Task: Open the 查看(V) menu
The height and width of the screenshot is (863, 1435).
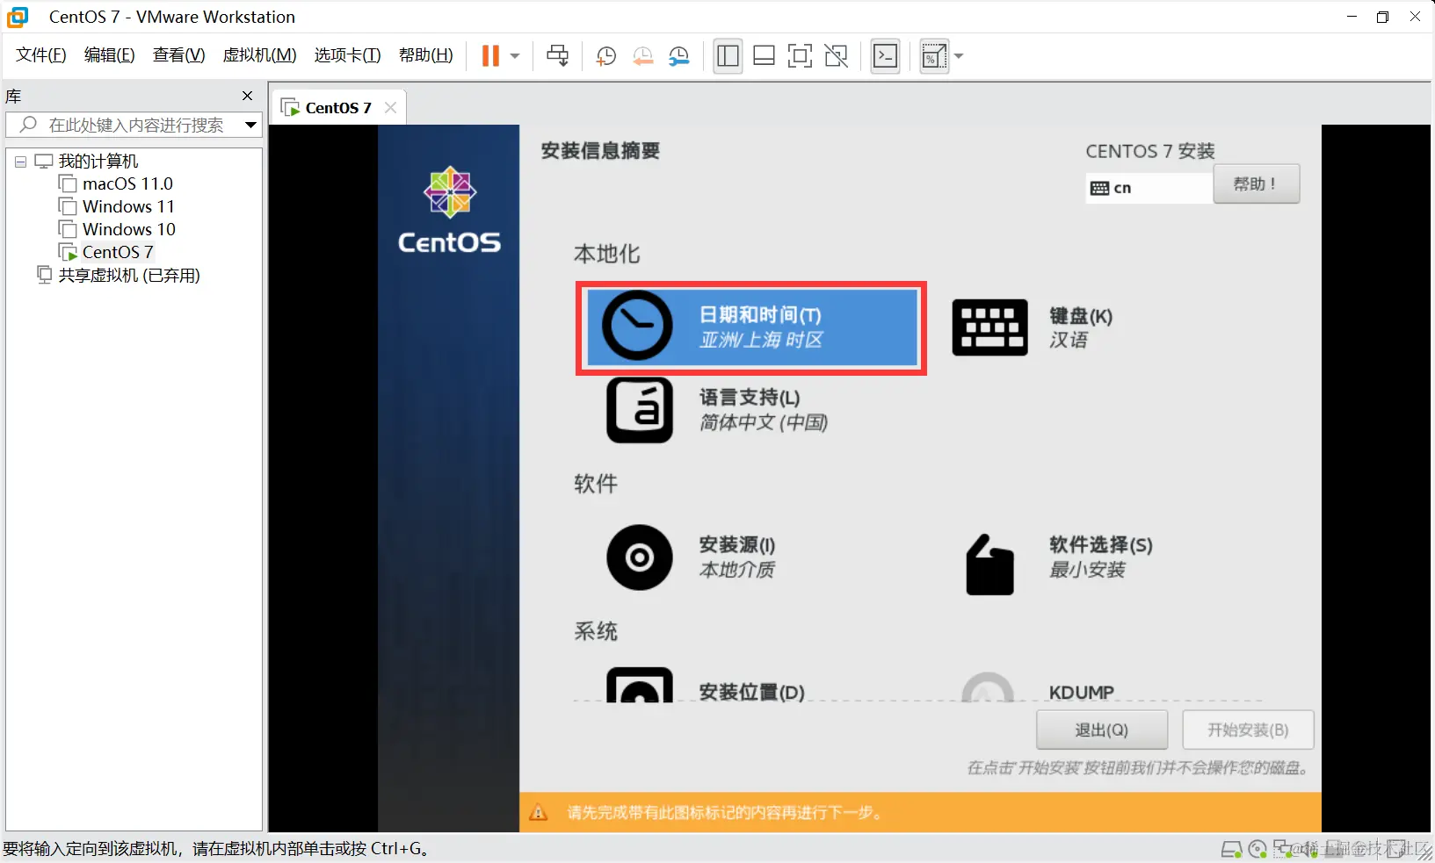Action: [179, 55]
